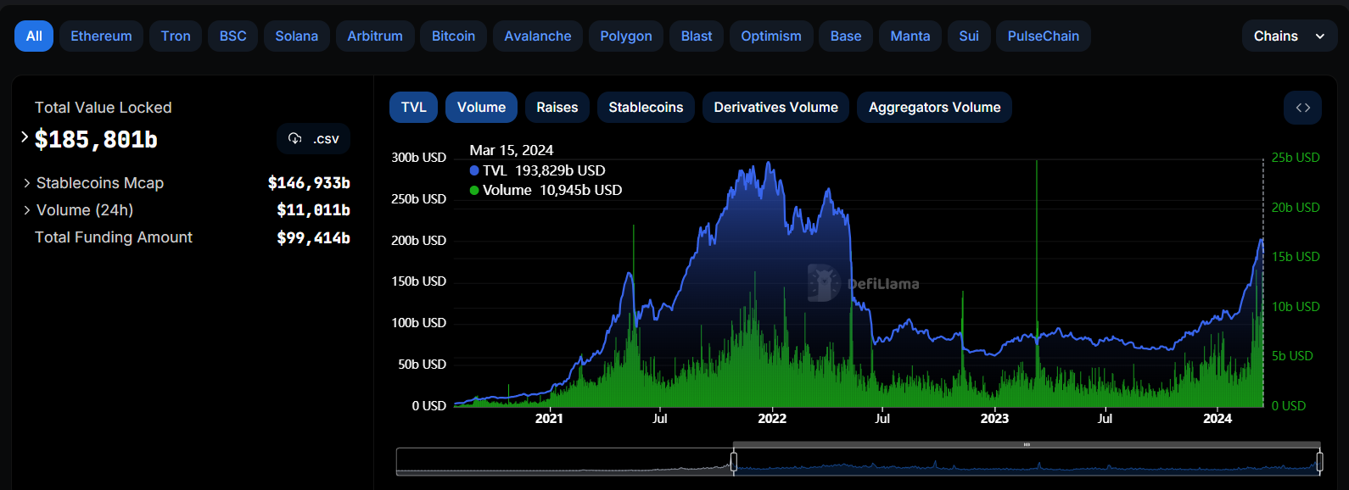Screen dimensions: 1349x490
Task: Turn on Aggregators Volume overlay
Action: (x=934, y=108)
